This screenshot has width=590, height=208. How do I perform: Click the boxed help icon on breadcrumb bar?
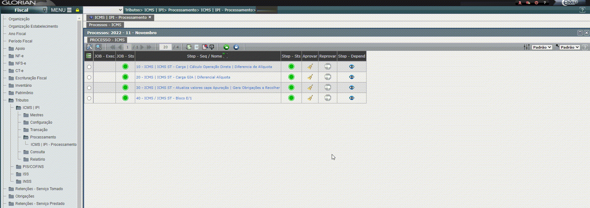tap(582, 10)
